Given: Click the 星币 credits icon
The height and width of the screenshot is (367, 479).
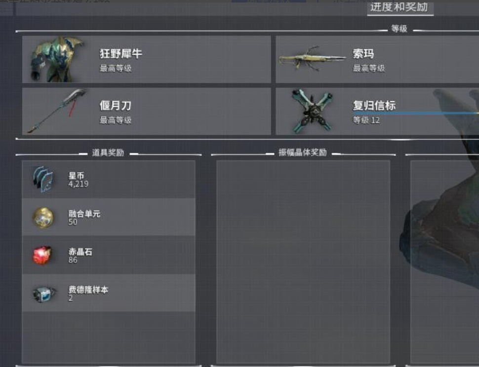Looking at the screenshot, I should (x=43, y=180).
